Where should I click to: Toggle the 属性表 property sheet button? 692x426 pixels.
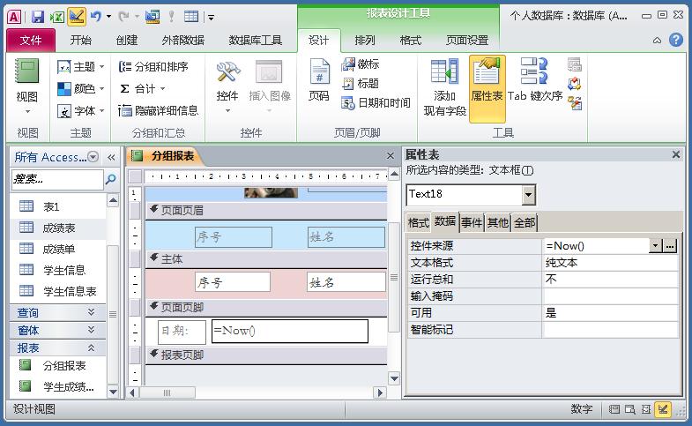(x=487, y=88)
